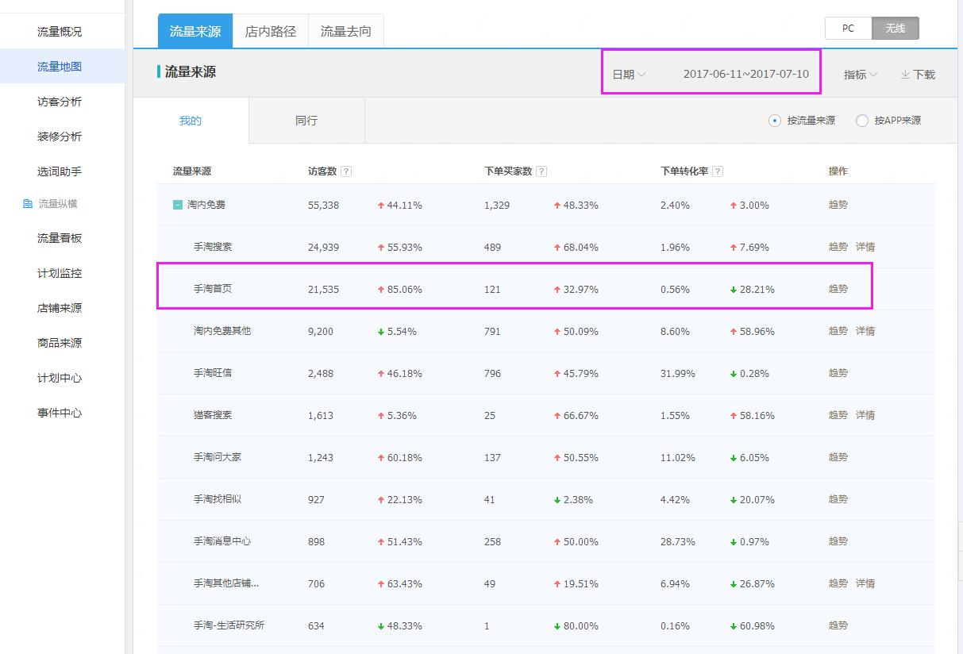Screen dimensions: 963x654
Task: Switch to PC view button
Action: tap(847, 27)
